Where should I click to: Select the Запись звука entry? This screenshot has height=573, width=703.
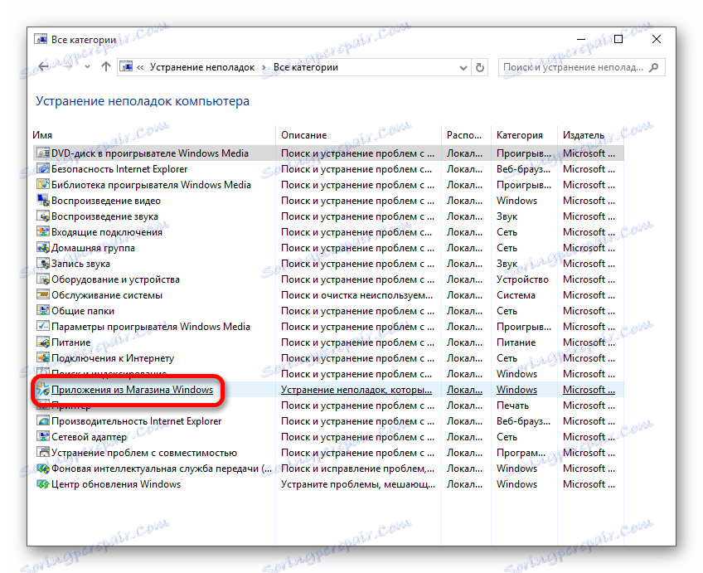point(80,264)
